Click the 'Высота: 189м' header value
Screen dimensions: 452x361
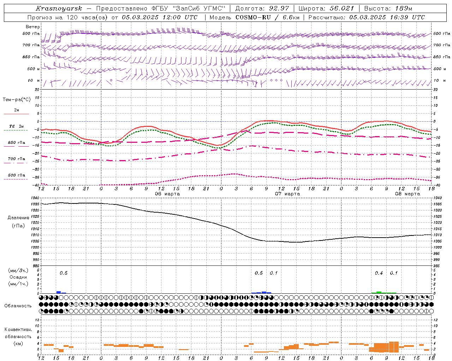click(388, 8)
